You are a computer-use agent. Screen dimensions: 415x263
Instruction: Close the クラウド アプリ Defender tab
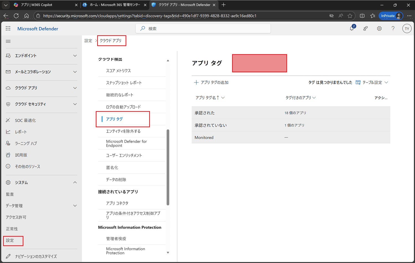(x=214, y=5)
